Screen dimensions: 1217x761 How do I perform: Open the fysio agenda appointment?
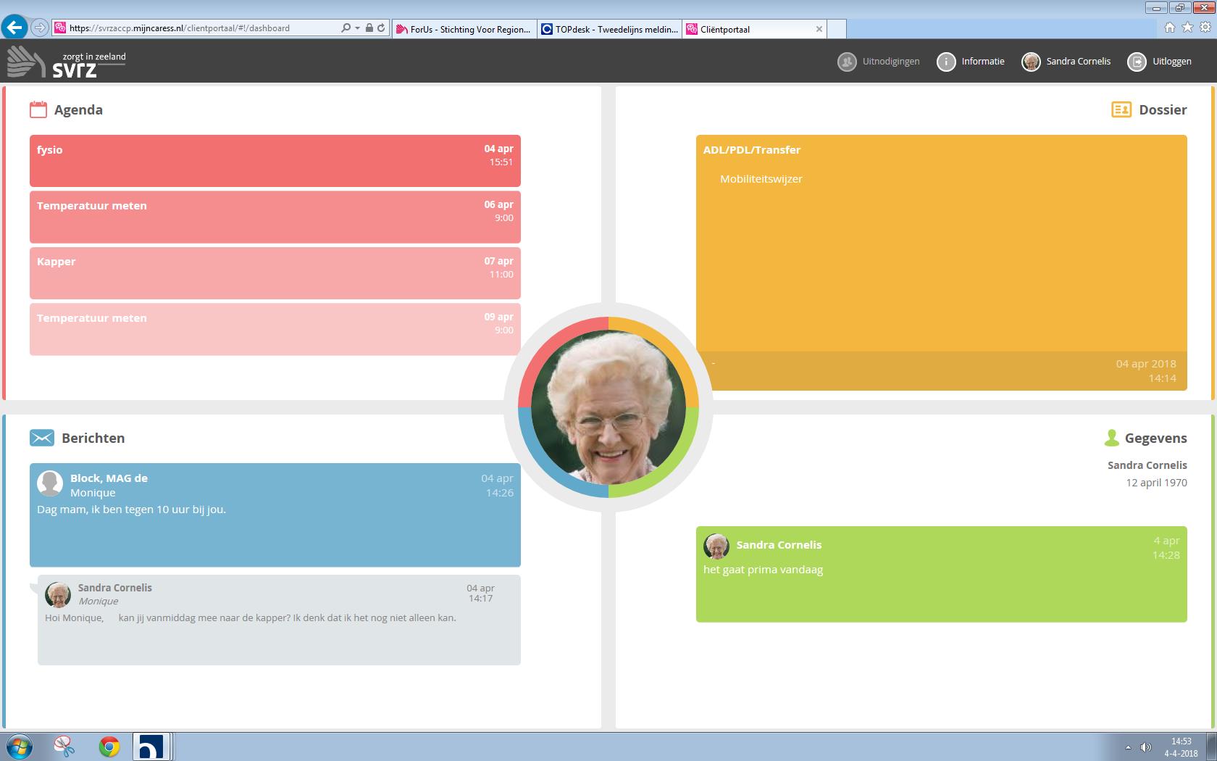(275, 160)
